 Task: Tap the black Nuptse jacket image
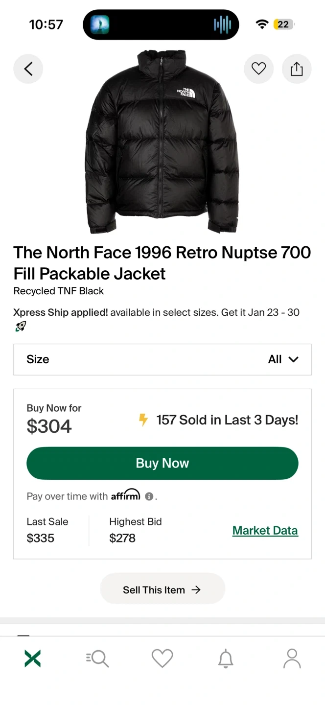[162, 142]
